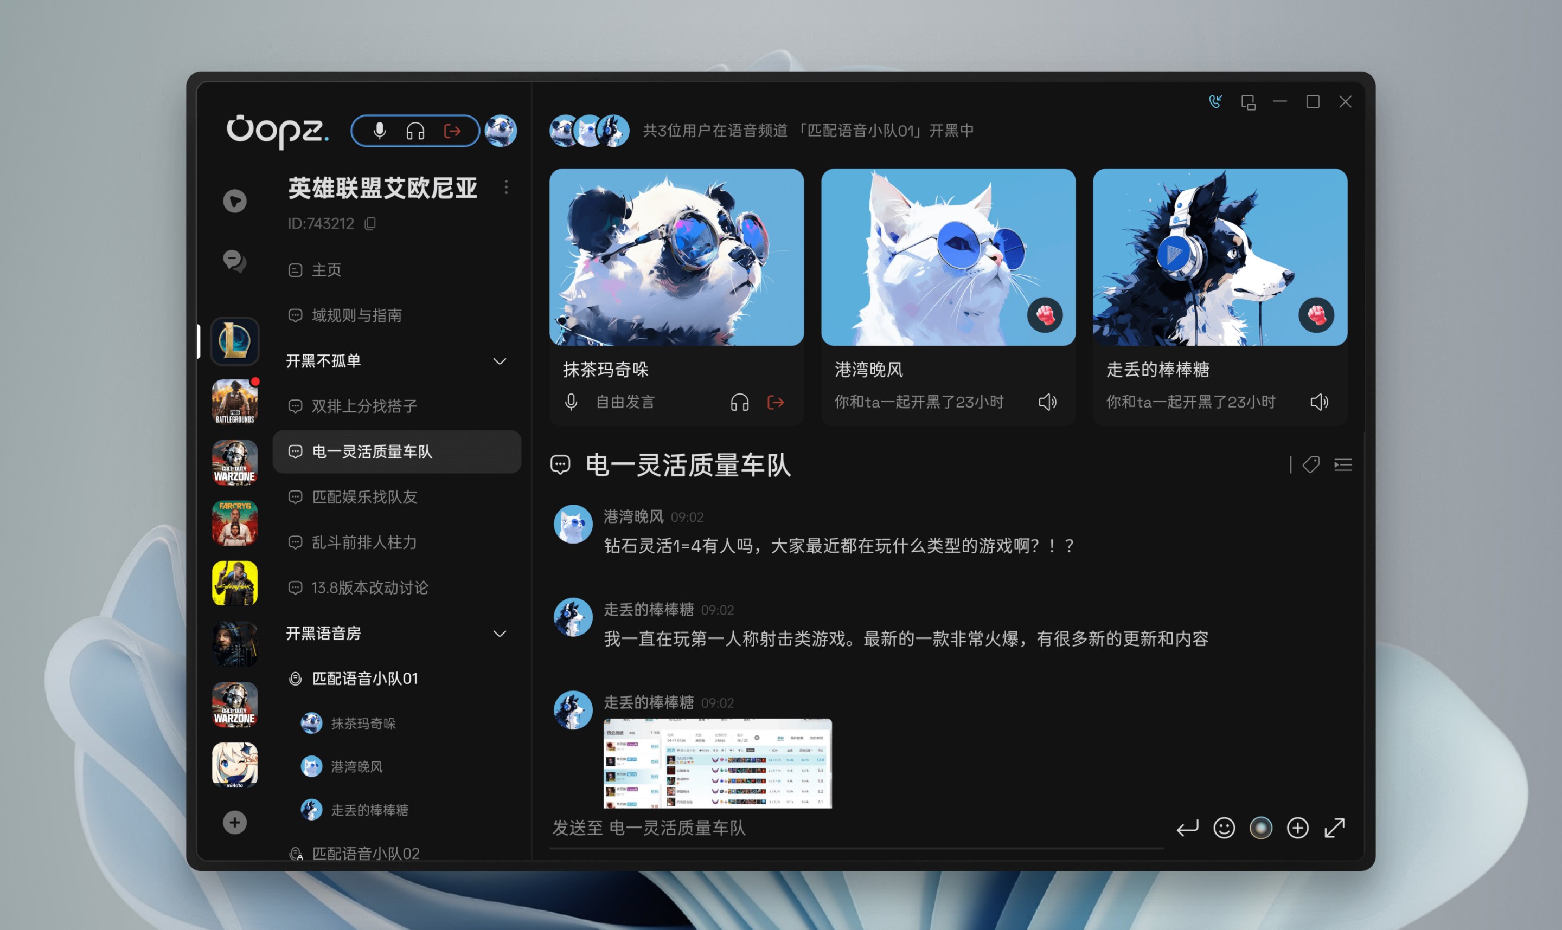Screen dimensions: 1562x930
Task: Open 双排上分找搭子 channel
Action: click(x=397, y=406)
